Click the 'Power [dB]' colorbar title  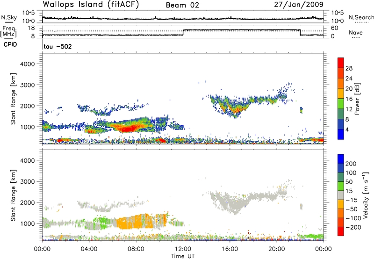pos(357,99)
